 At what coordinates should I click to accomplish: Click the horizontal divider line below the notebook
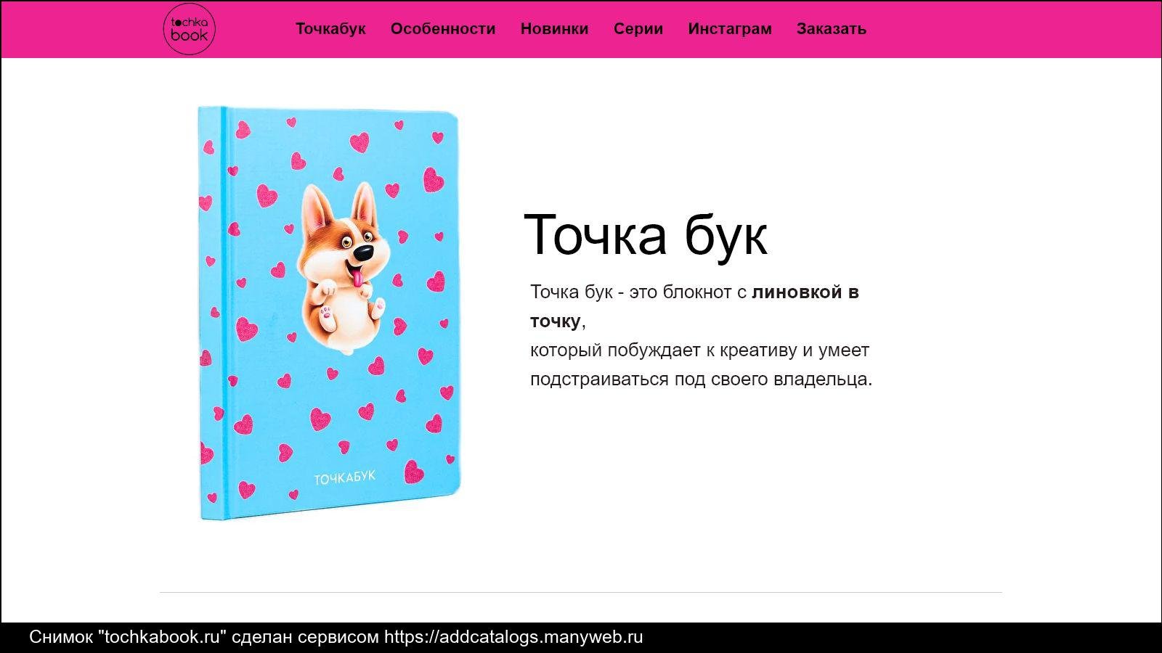[581, 592]
